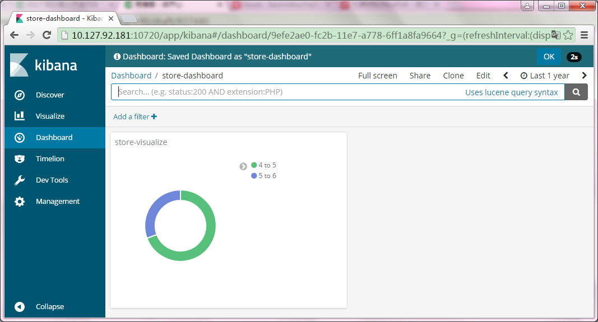Image resolution: width=598 pixels, height=322 pixels.
Task: Click 'Uses lucene query syntax' link
Action: click(512, 92)
